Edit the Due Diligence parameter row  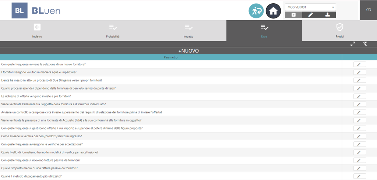pyautogui.click(x=360, y=80)
